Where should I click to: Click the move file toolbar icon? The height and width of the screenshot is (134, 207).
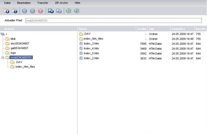click(32, 11)
